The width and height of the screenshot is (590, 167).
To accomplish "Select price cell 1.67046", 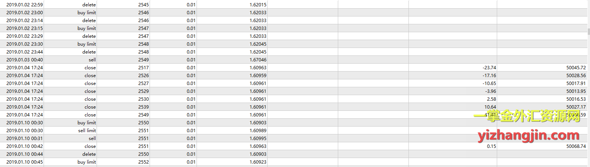I will coord(258,60).
